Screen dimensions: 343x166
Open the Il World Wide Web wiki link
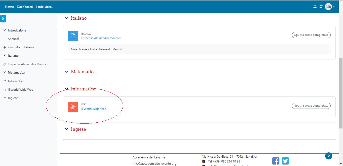[x=94, y=109]
